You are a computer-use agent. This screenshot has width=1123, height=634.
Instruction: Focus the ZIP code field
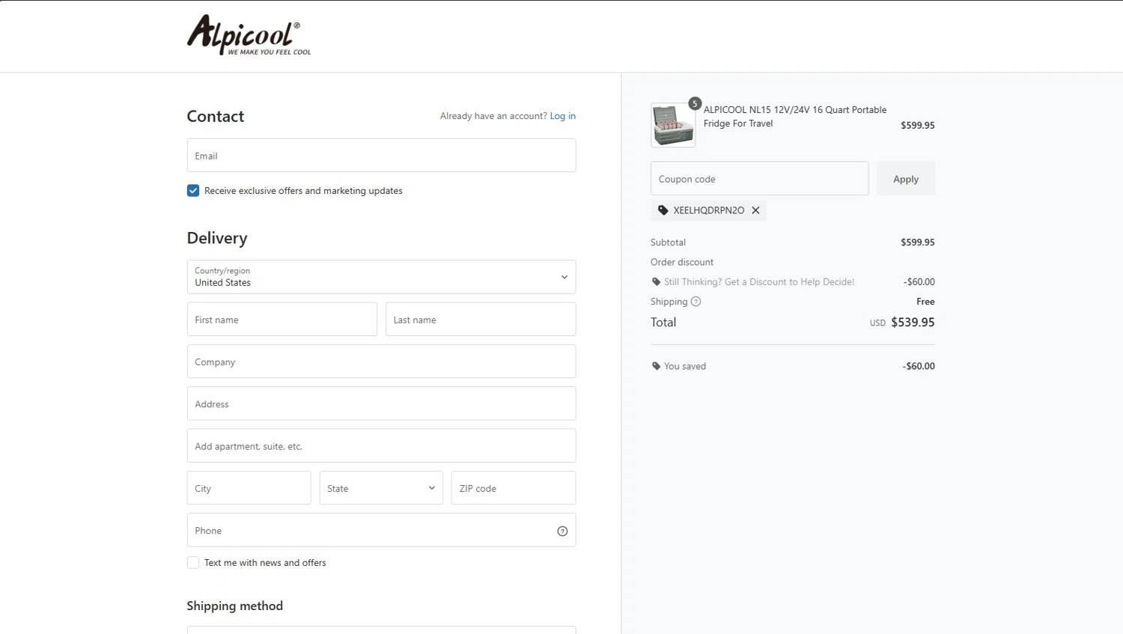coord(514,488)
